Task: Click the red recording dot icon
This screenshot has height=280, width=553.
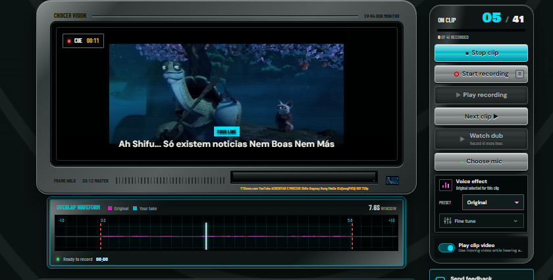Action: (x=456, y=74)
